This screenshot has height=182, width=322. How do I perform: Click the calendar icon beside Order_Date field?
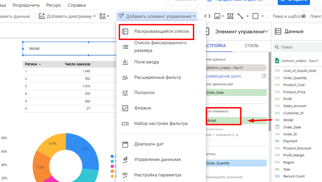(278, 127)
